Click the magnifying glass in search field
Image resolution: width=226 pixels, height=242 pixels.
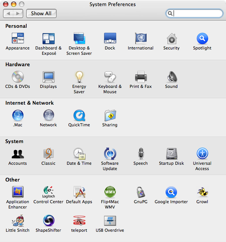170,13
